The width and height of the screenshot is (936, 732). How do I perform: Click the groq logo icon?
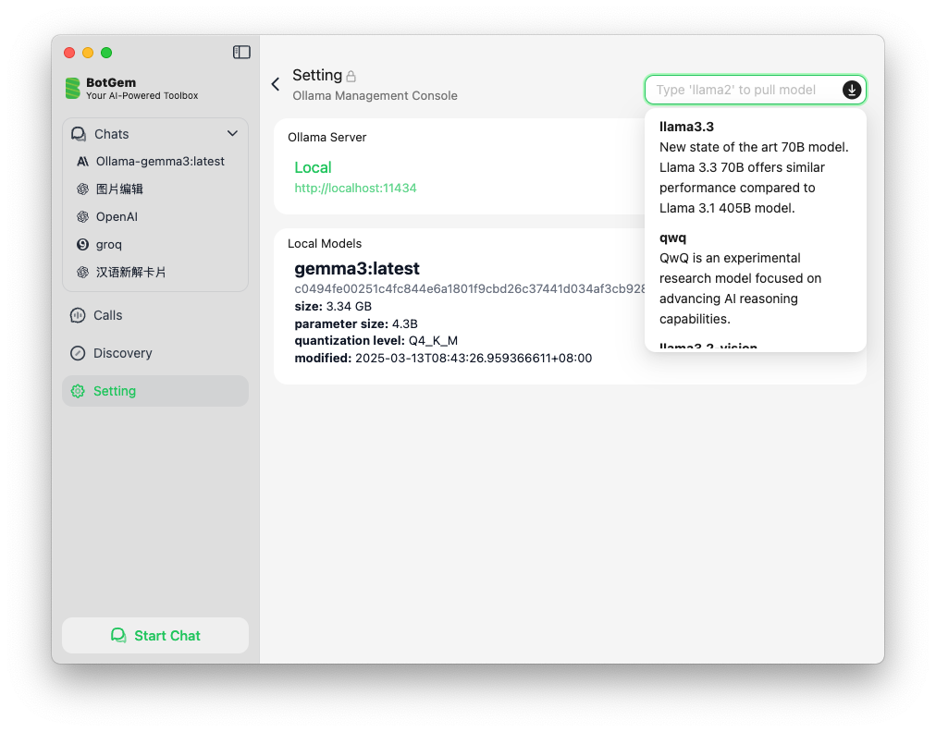(82, 245)
